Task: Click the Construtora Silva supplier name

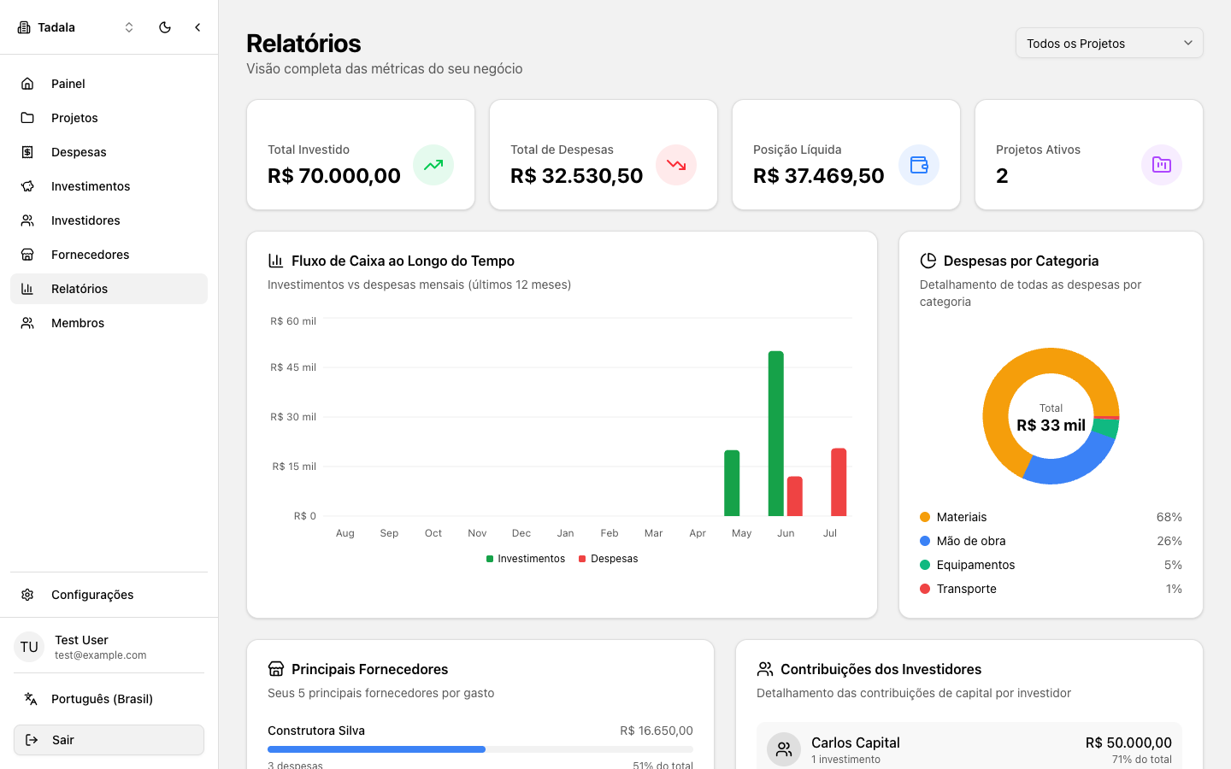Action: [x=316, y=731]
